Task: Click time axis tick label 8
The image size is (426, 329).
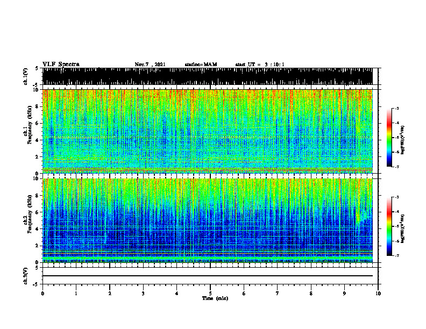Action: click(311, 294)
